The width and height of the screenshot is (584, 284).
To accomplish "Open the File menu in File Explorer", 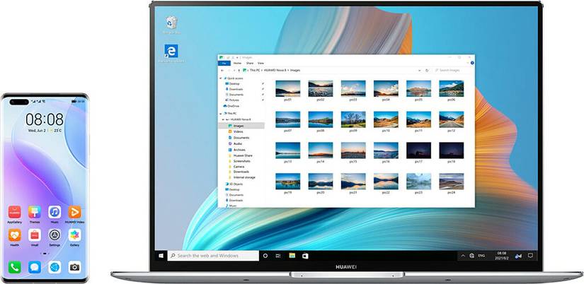I will (x=224, y=63).
